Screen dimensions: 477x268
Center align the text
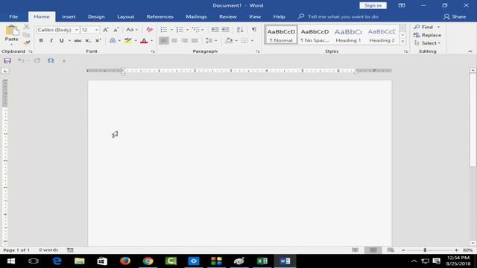pyautogui.click(x=174, y=40)
